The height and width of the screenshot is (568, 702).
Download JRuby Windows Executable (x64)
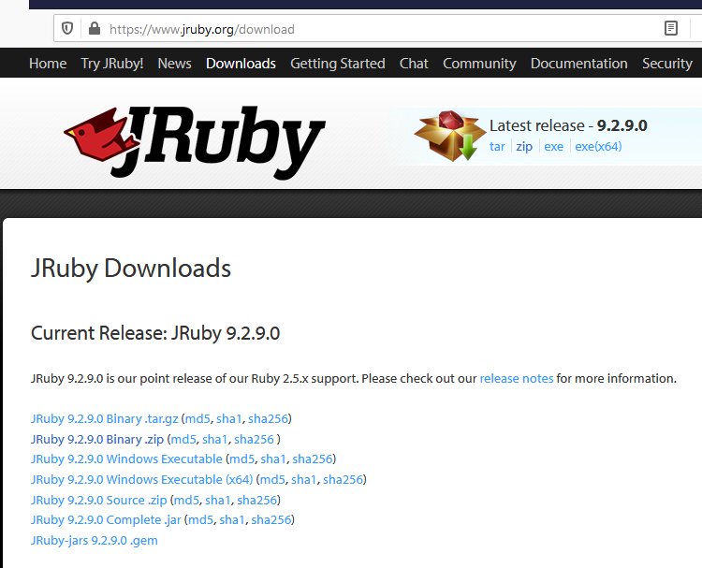click(x=142, y=480)
